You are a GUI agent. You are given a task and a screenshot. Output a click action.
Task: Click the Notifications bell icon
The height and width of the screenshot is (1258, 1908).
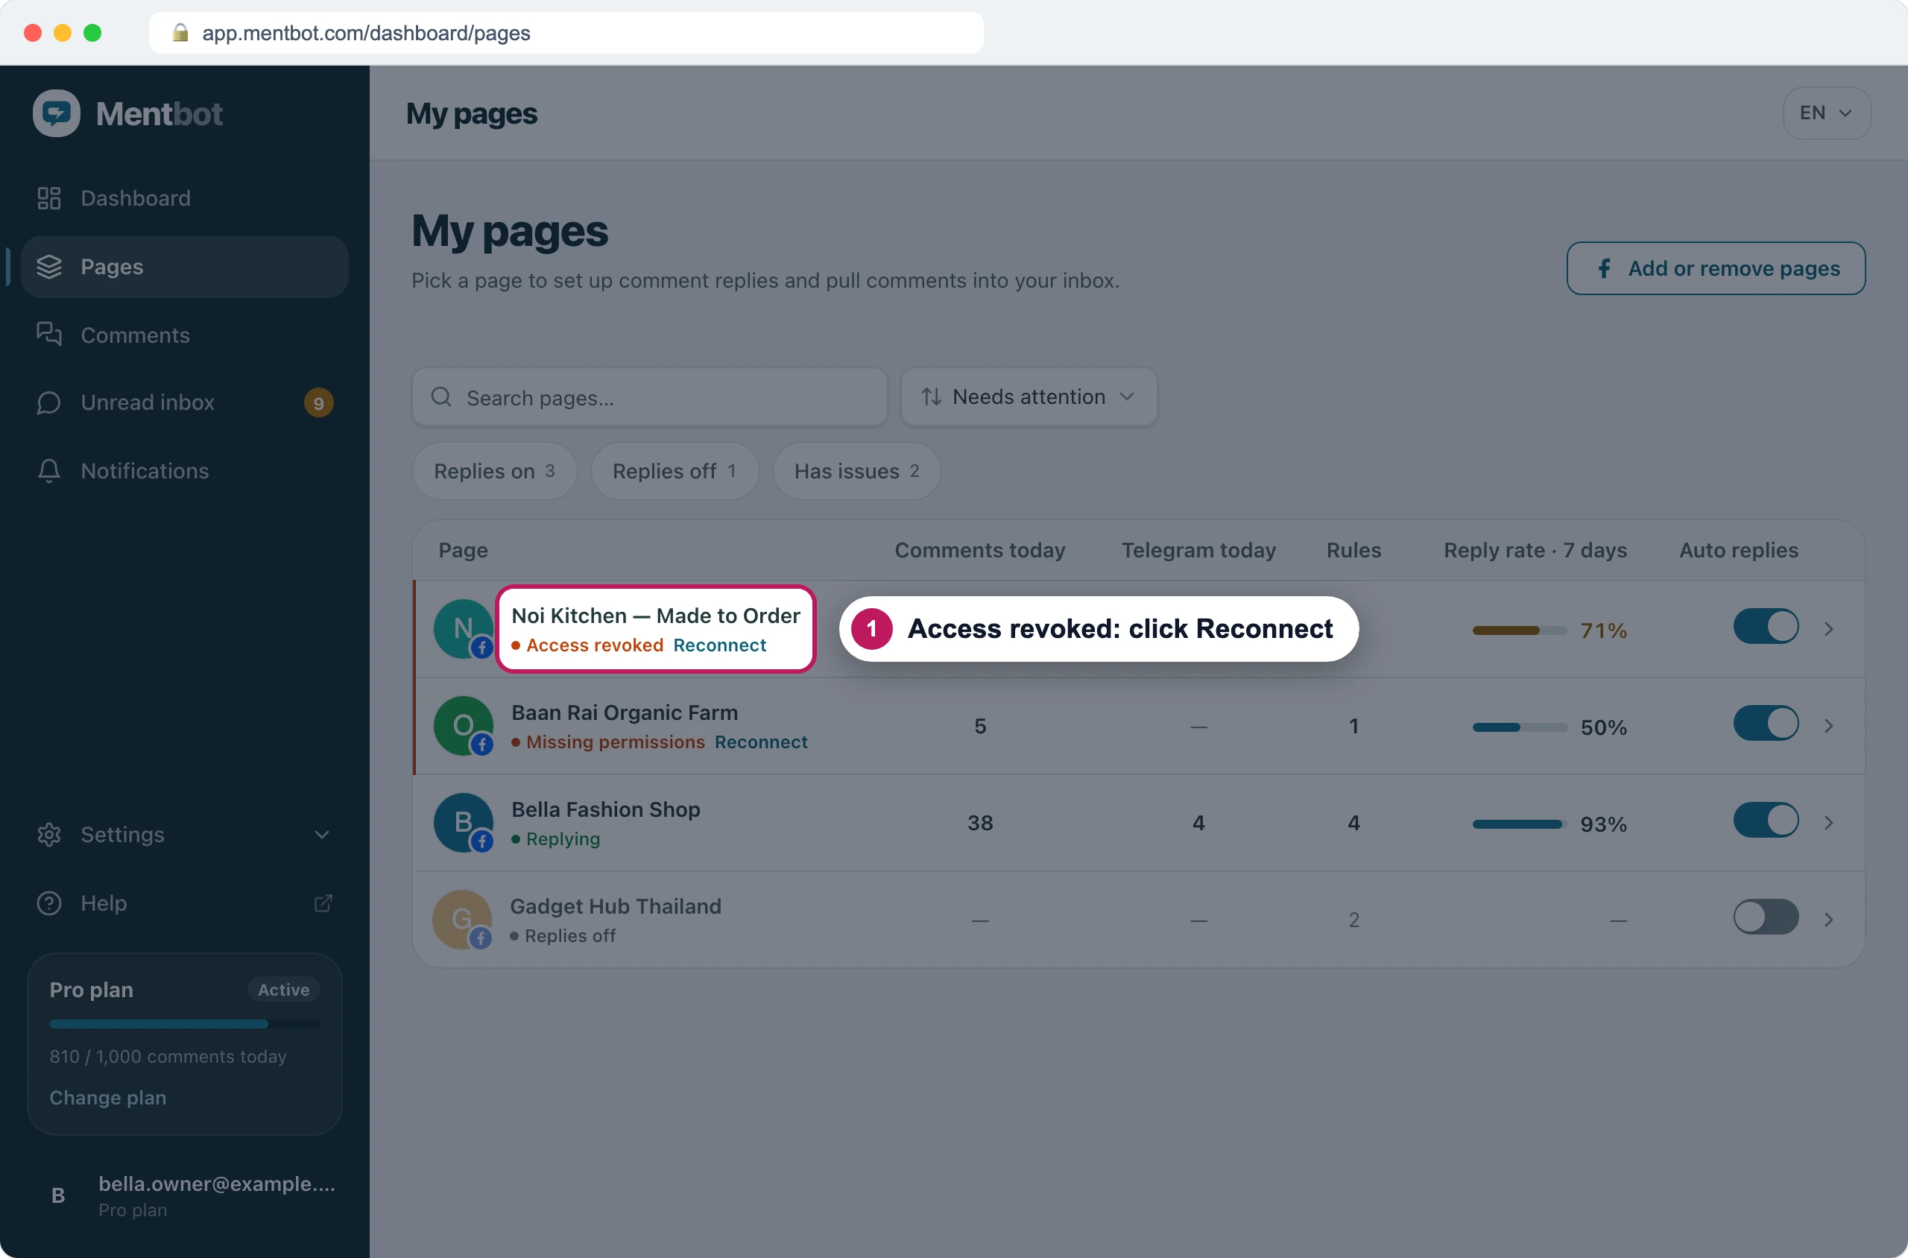49,471
